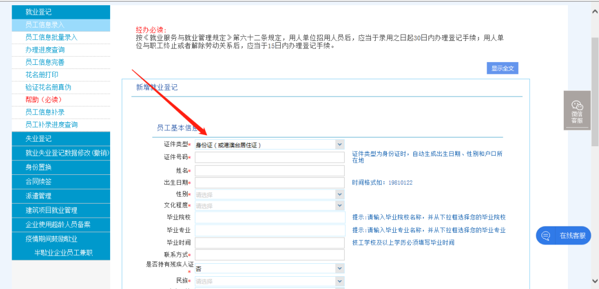Open 员工信息批量录入 link
599x289 pixels.
point(52,37)
